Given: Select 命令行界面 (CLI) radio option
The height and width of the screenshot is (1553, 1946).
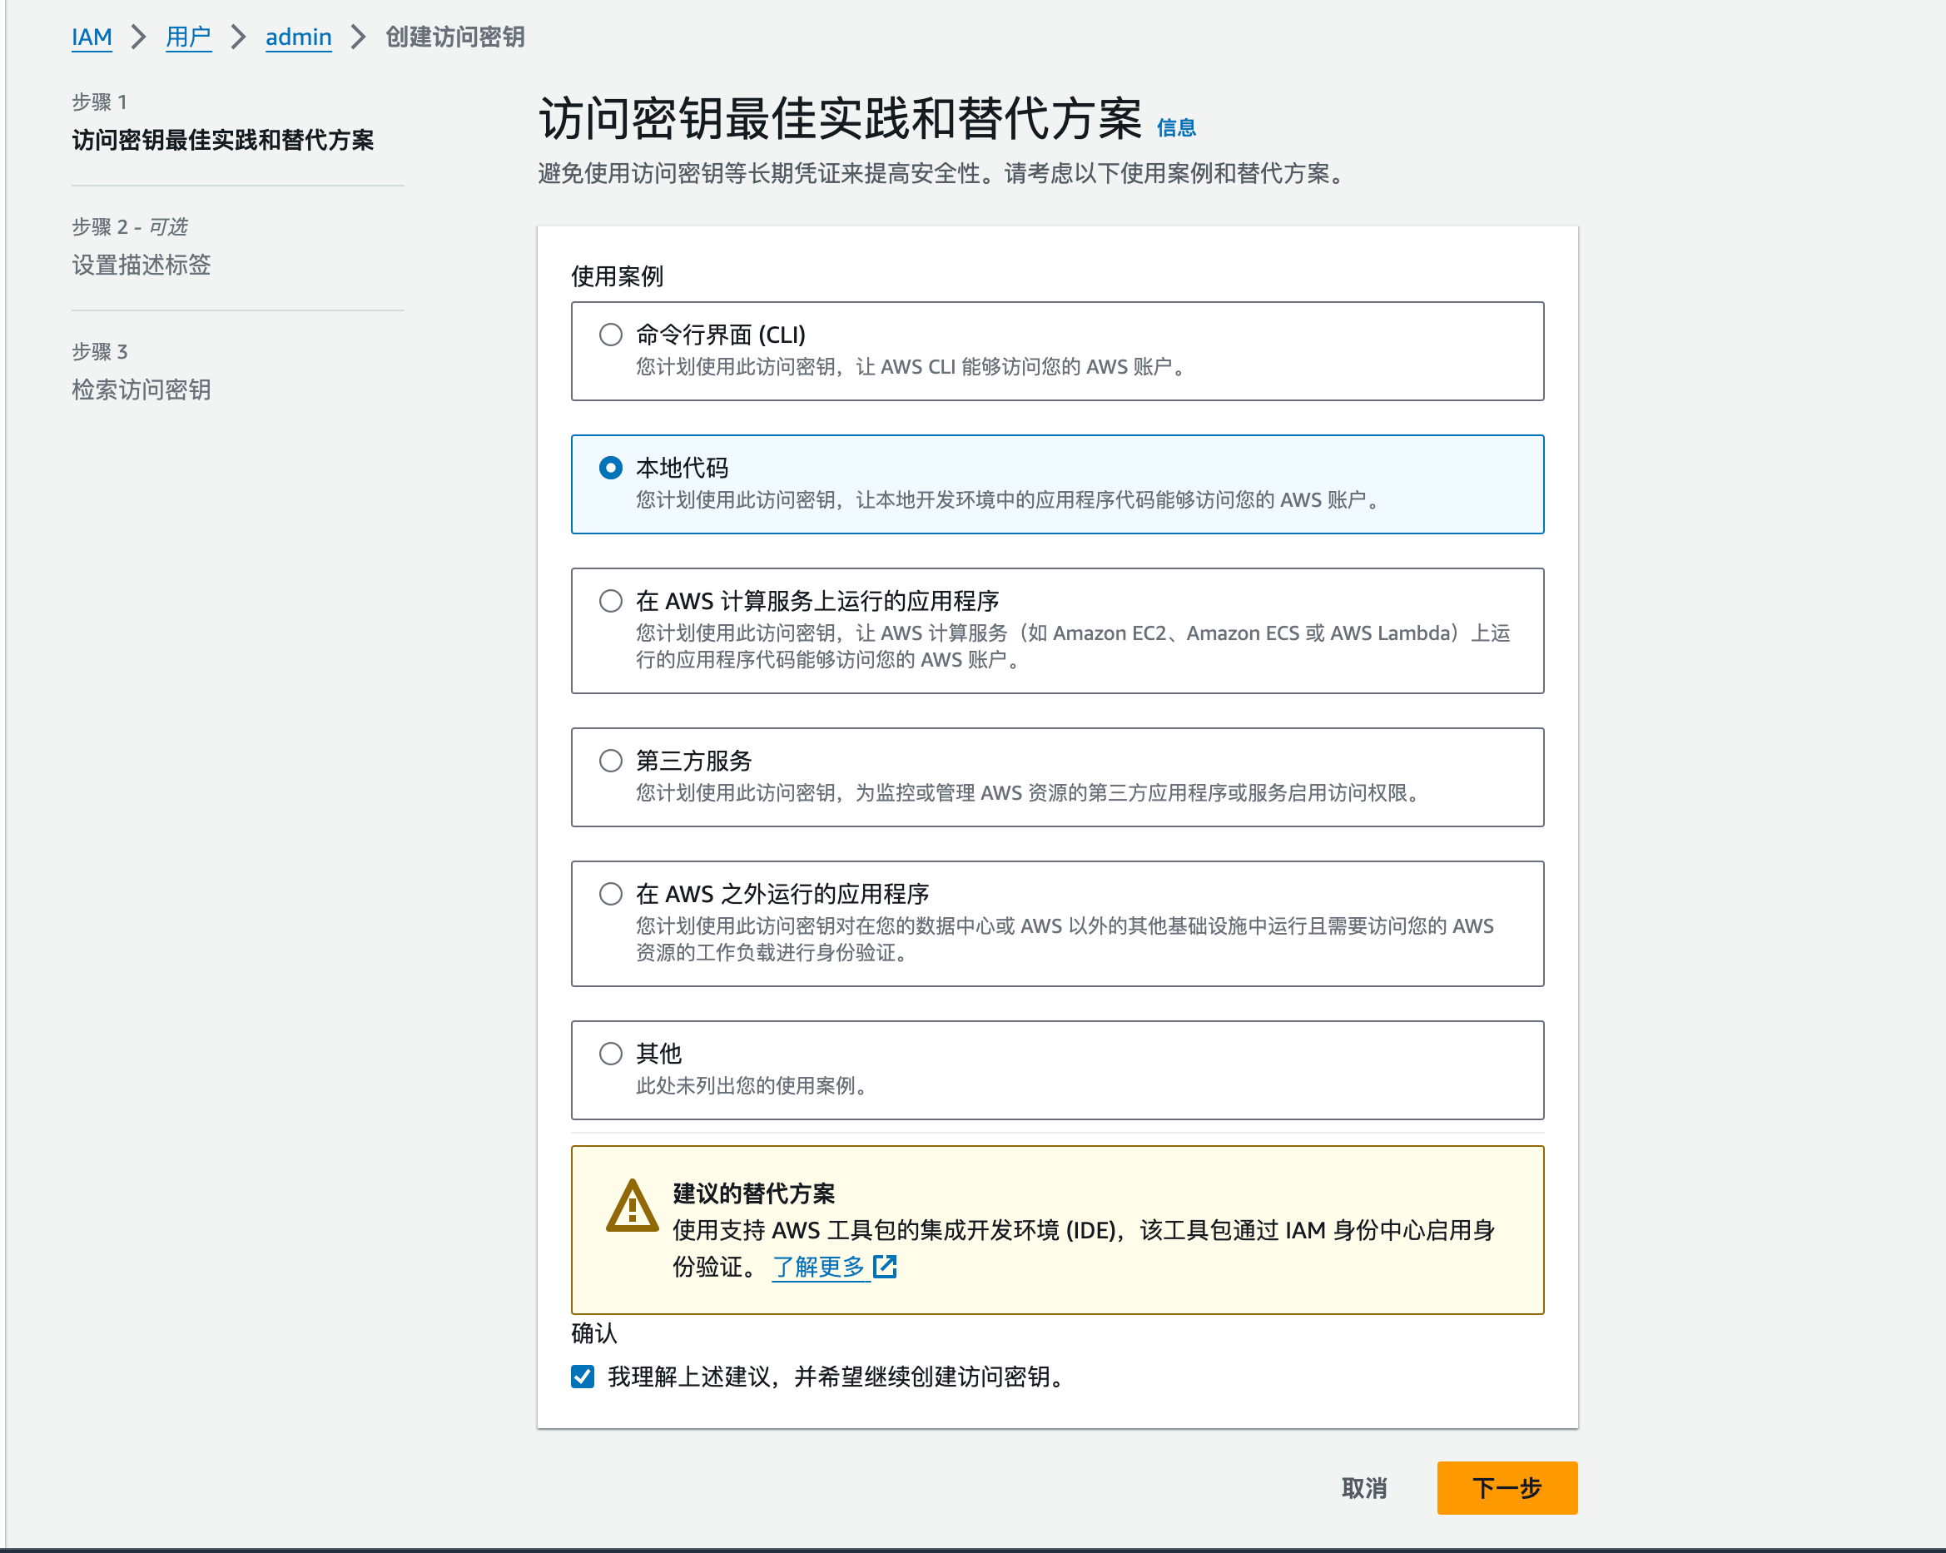Looking at the screenshot, I should [611, 335].
